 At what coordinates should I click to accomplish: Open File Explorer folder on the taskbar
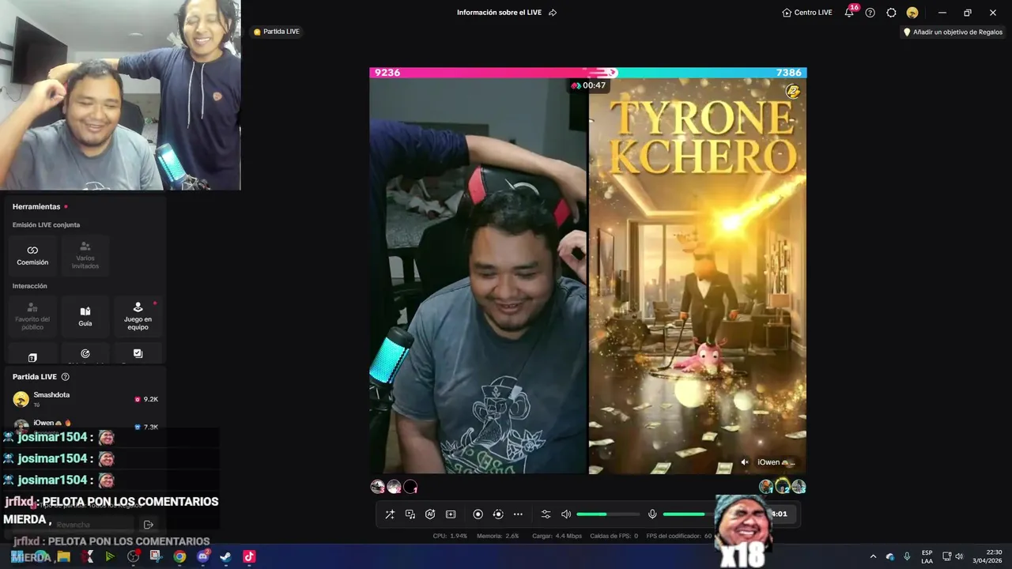click(63, 556)
